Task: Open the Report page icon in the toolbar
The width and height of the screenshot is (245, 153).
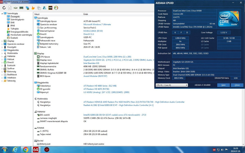Action: pyautogui.click(x=10, y=8)
